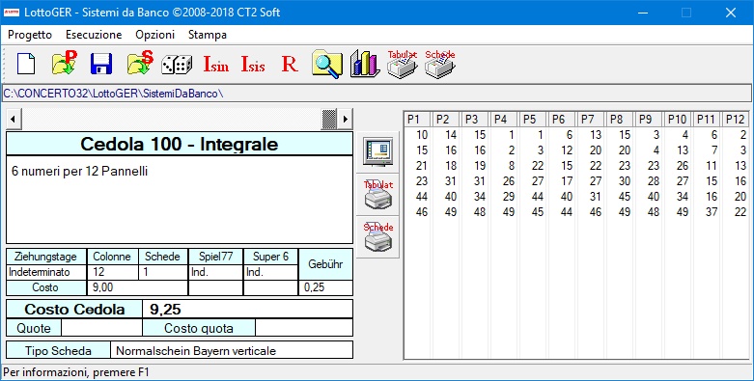The width and height of the screenshot is (754, 381).
Task: Click the '6 numeri per 12 Pannelli' description
Action: point(79,172)
